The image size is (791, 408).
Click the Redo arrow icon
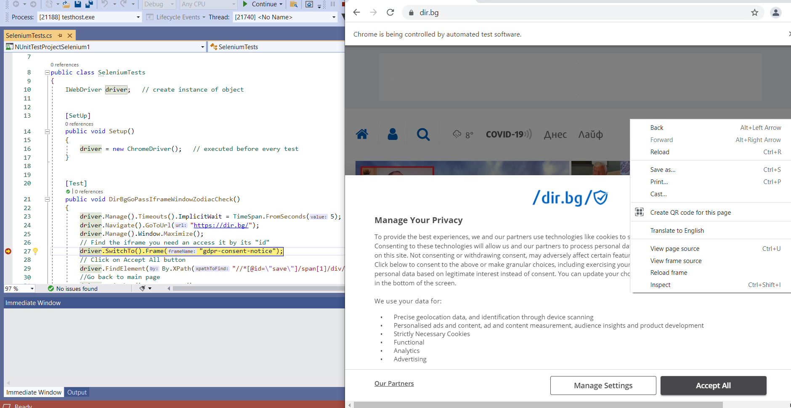(x=123, y=4)
